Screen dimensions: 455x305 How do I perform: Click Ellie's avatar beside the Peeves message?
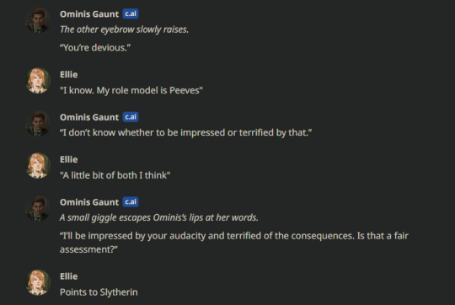pyautogui.click(x=38, y=81)
